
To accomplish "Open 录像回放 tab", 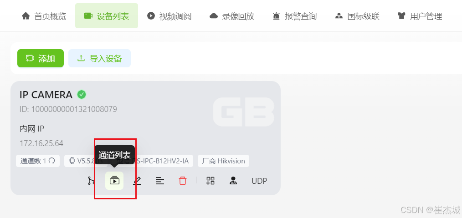I will (x=232, y=16).
